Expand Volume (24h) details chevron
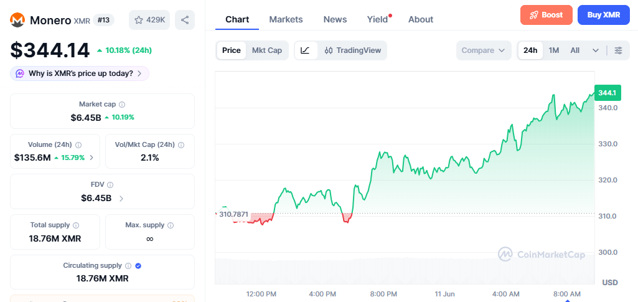The height and width of the screenshot is (302, 638). [91, 158]
